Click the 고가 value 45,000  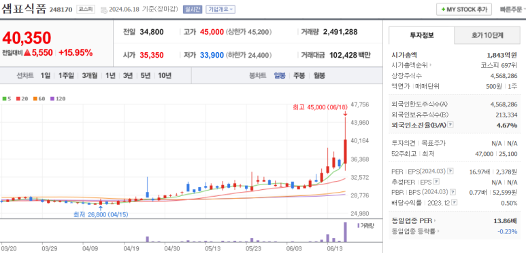point(212,32)
